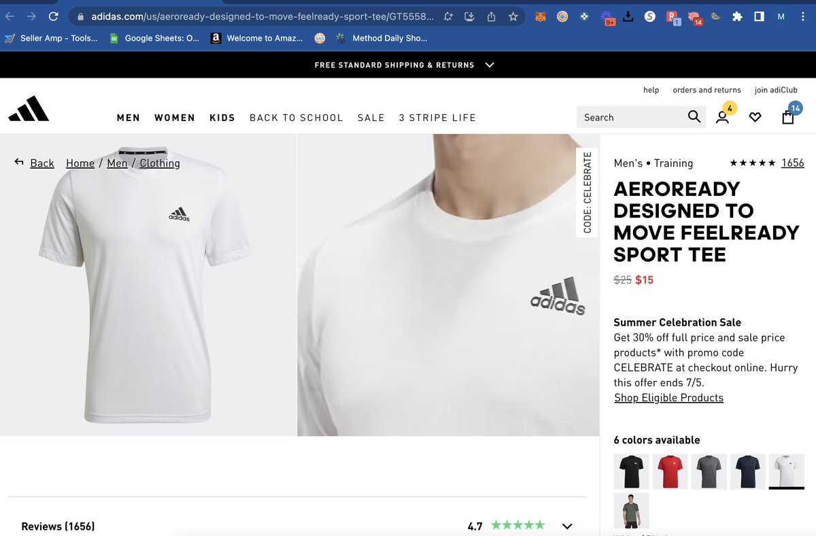Select the black color swatch
Screen dimensions: 816x536
(632, 471)
